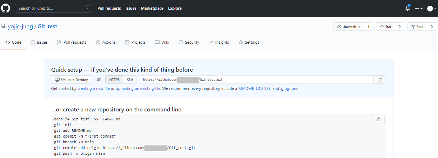This screenshot has height=158, width=438.
Task: Open the .gitignore link
Action: (x=289, y=88)
